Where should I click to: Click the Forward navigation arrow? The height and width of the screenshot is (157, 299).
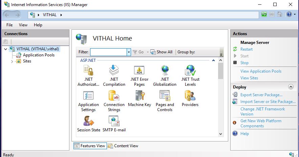coord(17,15)
